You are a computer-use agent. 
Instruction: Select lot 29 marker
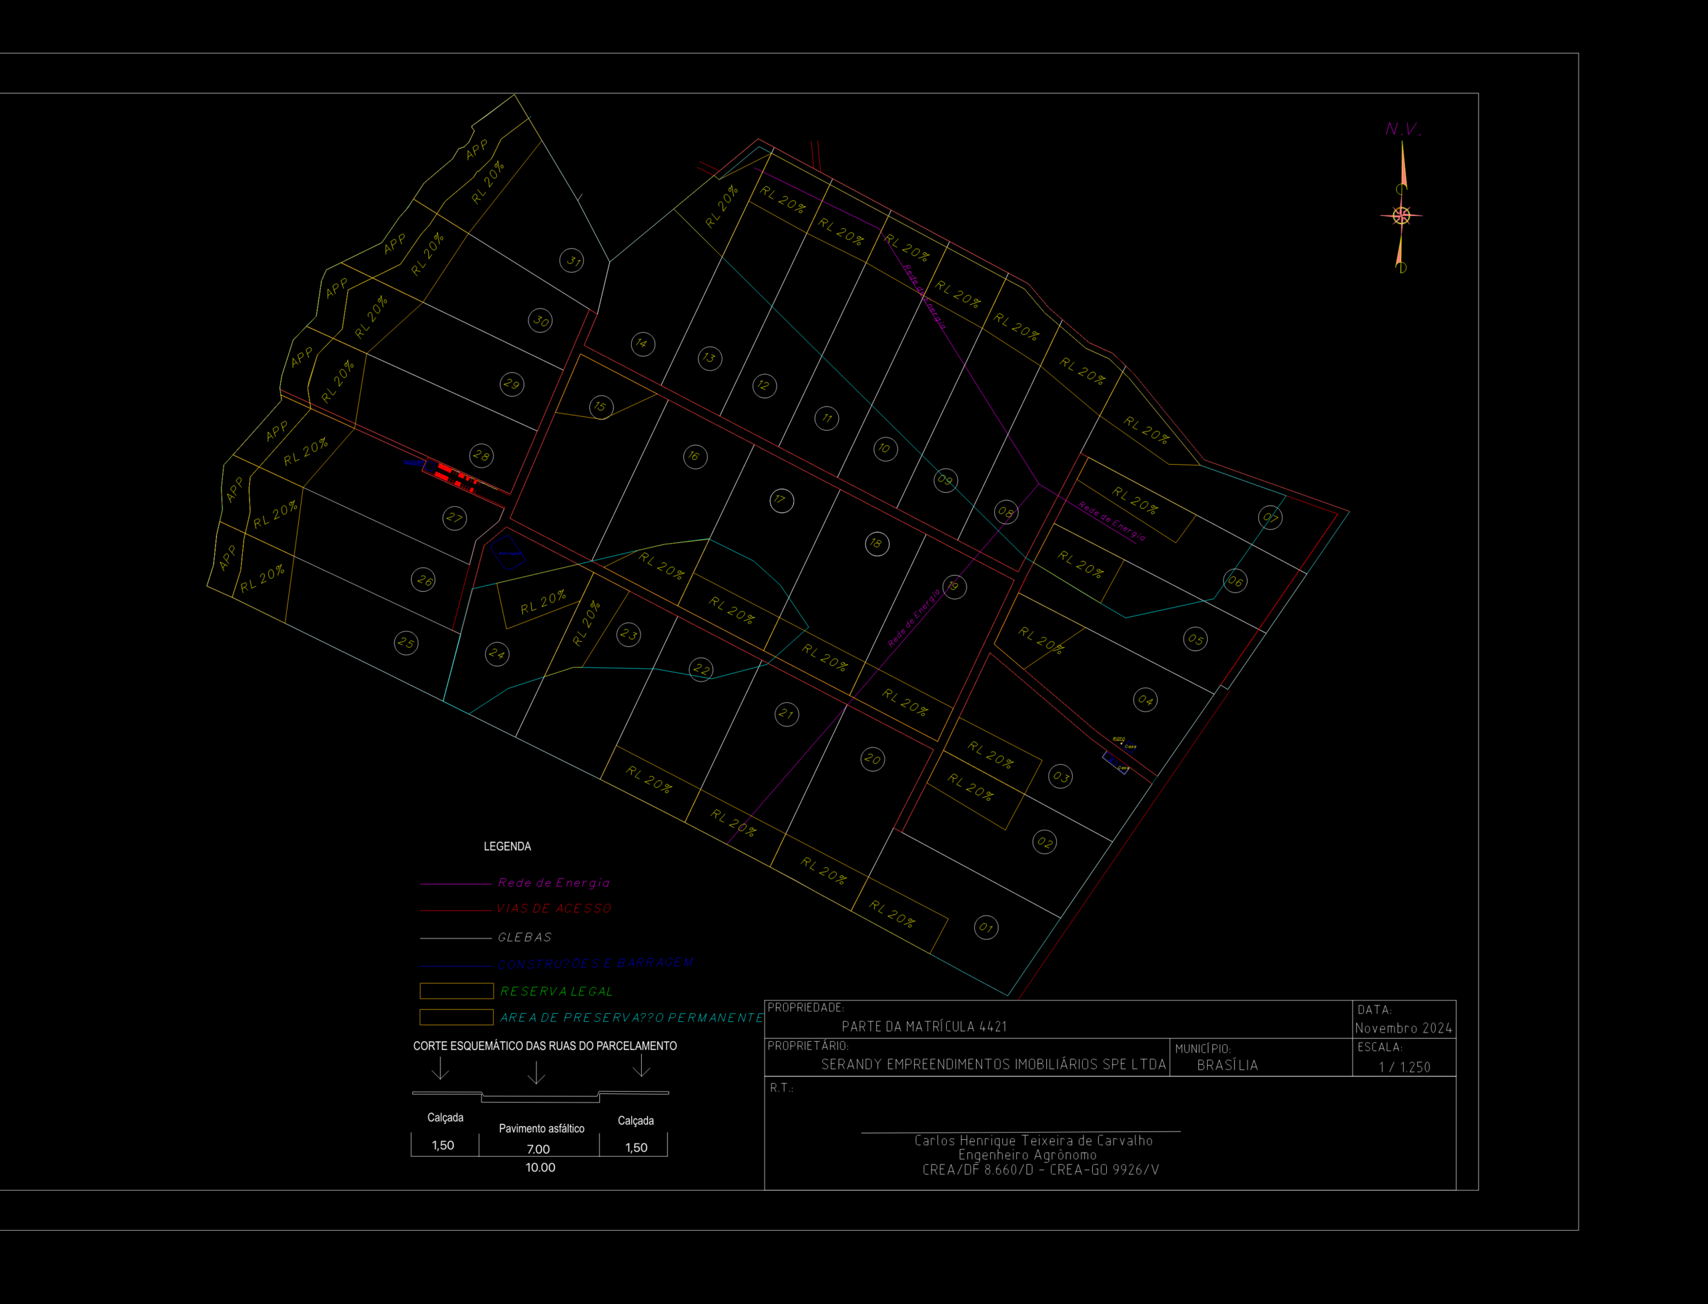[x=512, y=384]
